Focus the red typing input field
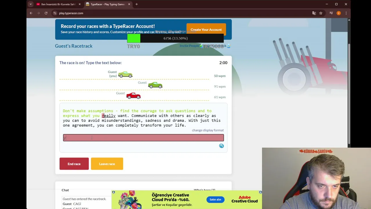 pos(143,138)
